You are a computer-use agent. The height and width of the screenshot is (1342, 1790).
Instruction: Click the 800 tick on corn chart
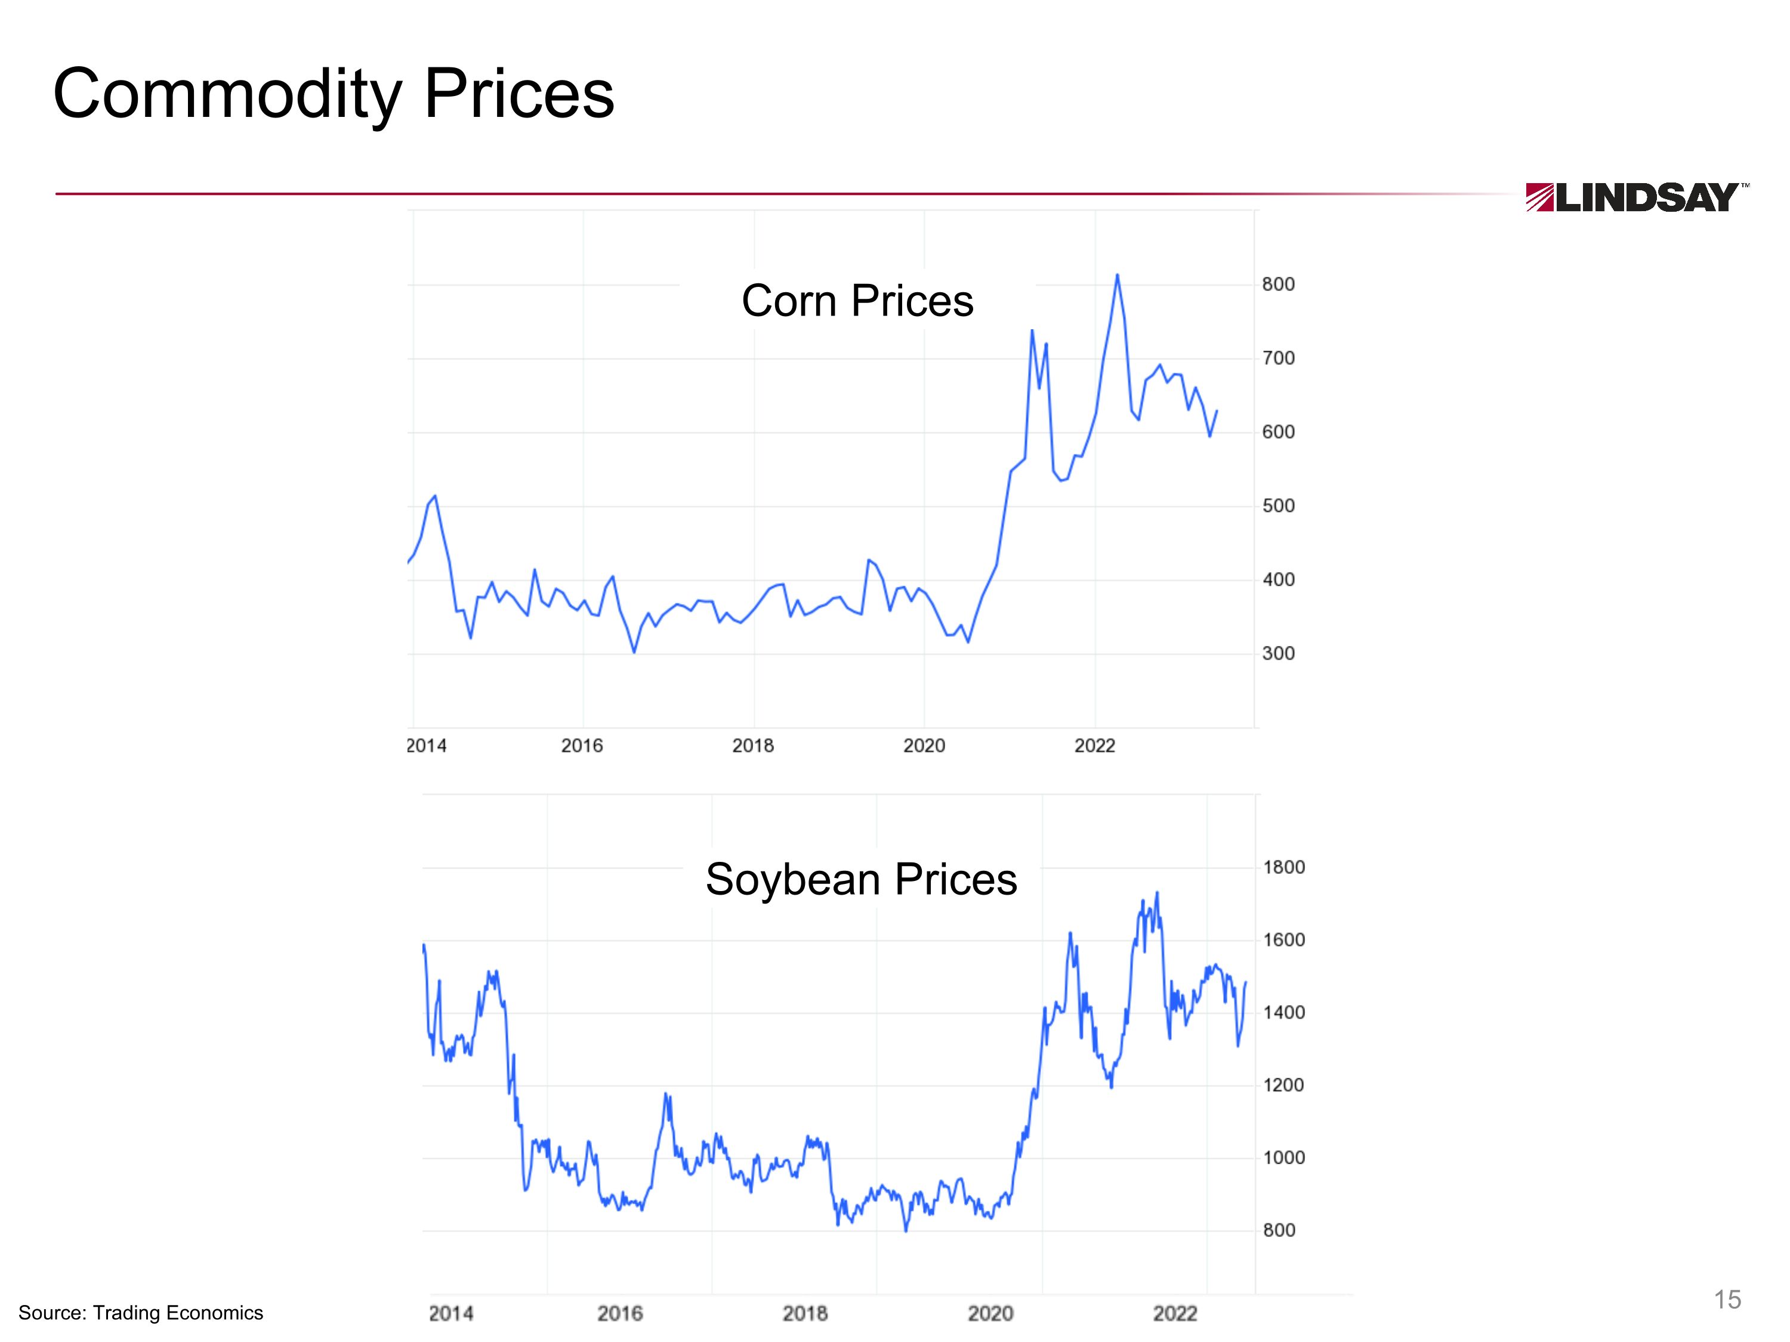click(1278, 285)
